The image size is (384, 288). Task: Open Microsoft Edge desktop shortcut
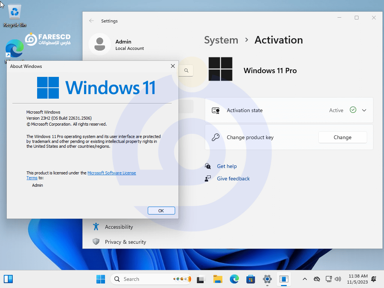[15, 49]
